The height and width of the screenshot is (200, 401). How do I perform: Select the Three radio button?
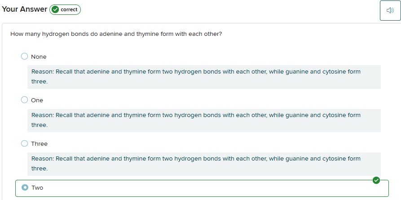click(x=24, y=143)
